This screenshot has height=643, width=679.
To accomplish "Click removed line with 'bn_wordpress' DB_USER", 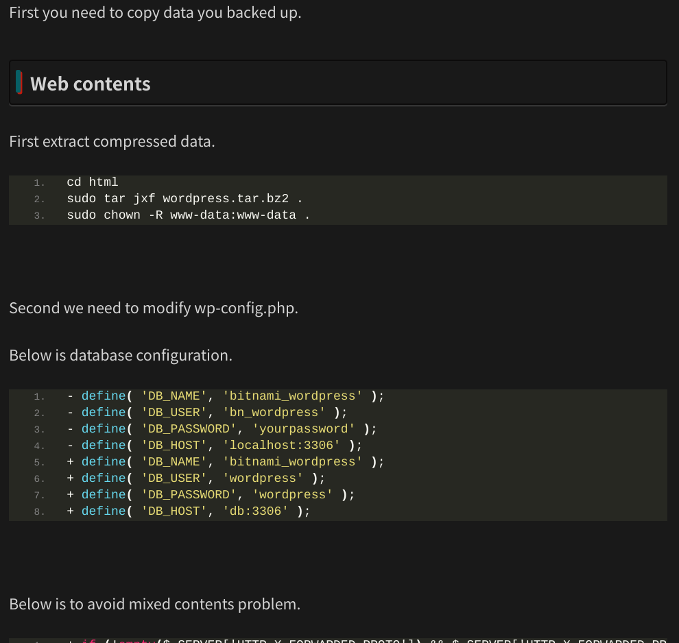I will (207, 413).
